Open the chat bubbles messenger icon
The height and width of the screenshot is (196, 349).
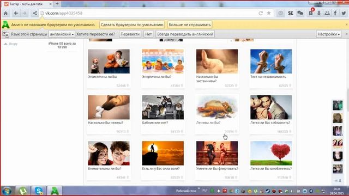click(x=300, y=13)
